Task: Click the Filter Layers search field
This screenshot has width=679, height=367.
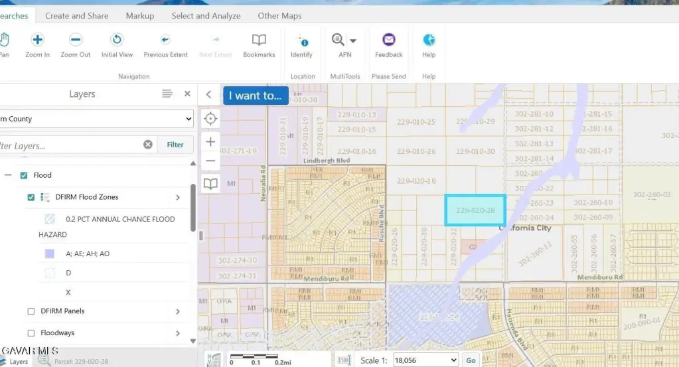Action: click(73, 145)
